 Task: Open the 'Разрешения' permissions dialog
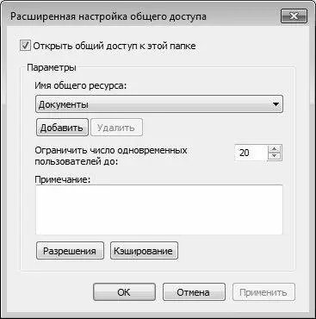[x=70, y=251]
